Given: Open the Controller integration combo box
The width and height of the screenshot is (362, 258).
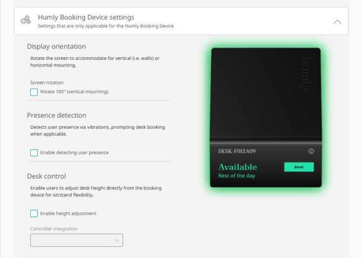Looking at the screenshot, I should 70,240.
